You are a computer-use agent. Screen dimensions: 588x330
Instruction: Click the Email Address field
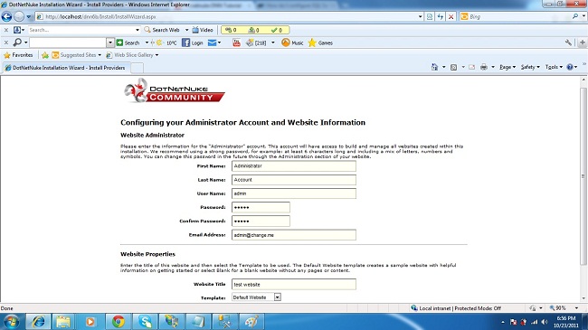click(294, 235)
